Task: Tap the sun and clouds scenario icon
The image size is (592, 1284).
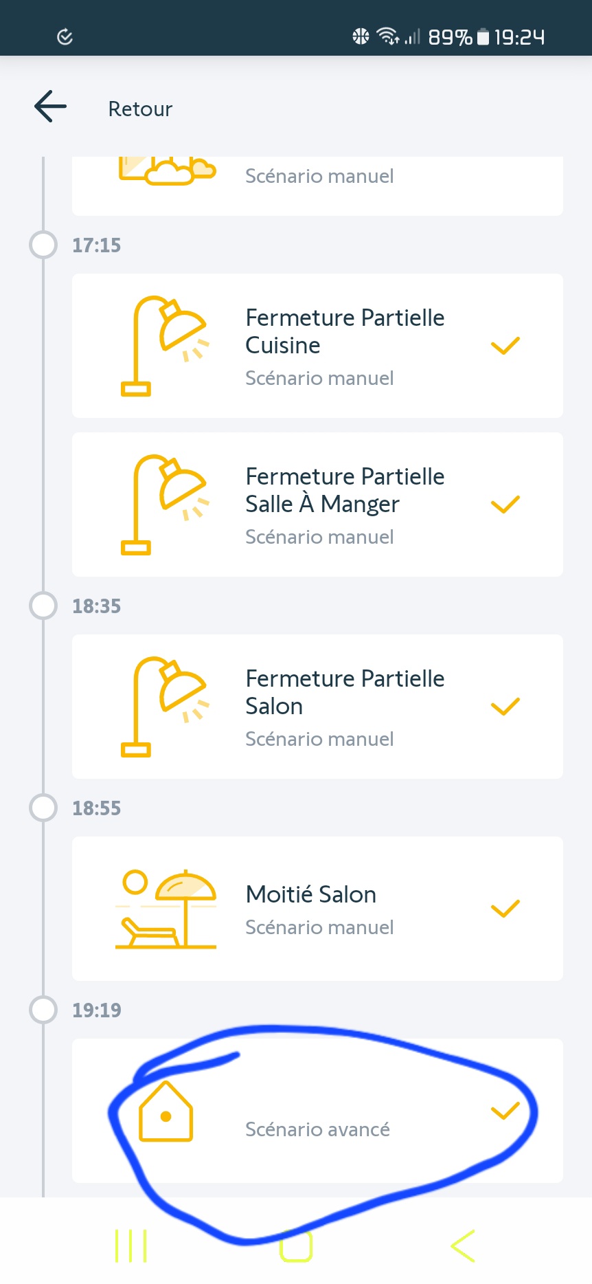Action: [168, 172]
